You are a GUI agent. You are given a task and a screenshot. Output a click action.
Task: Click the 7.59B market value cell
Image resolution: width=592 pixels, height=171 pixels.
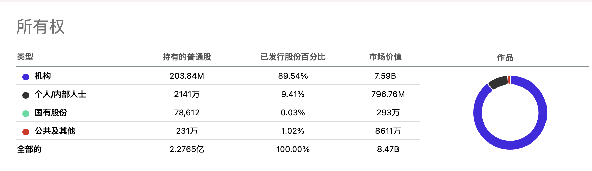click(385, 76)
